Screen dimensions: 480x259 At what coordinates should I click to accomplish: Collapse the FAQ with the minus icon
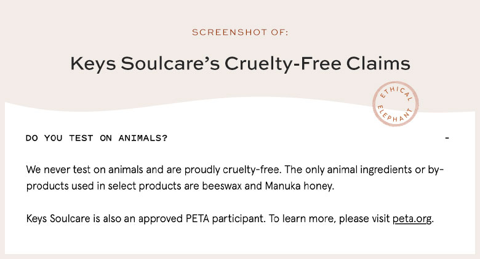[x=447, y=138]
